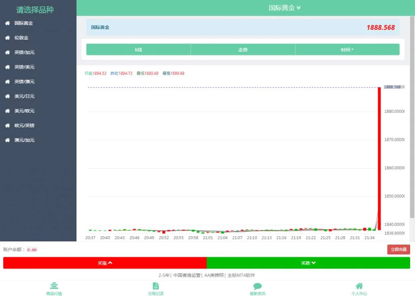Click the tall red candlestick on chart
Screen dimensions: 415x296
[x=379, y=158]
